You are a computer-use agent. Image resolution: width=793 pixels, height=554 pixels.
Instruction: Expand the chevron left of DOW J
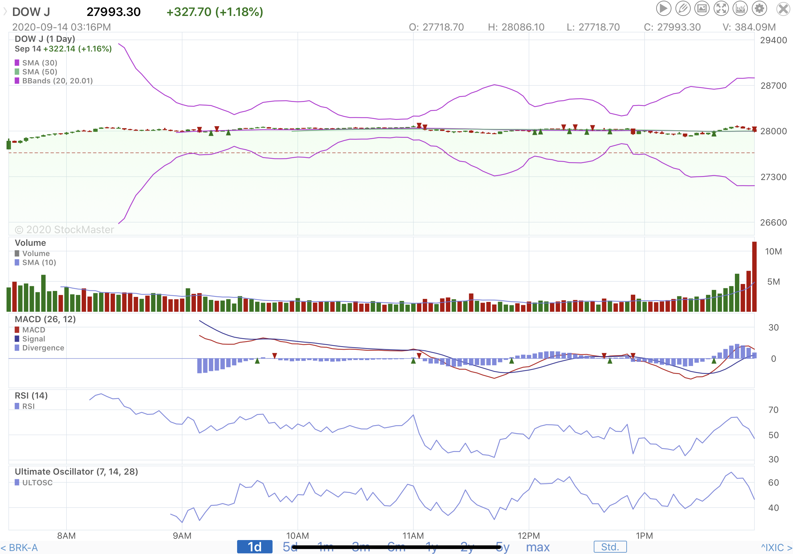(5, 12)
